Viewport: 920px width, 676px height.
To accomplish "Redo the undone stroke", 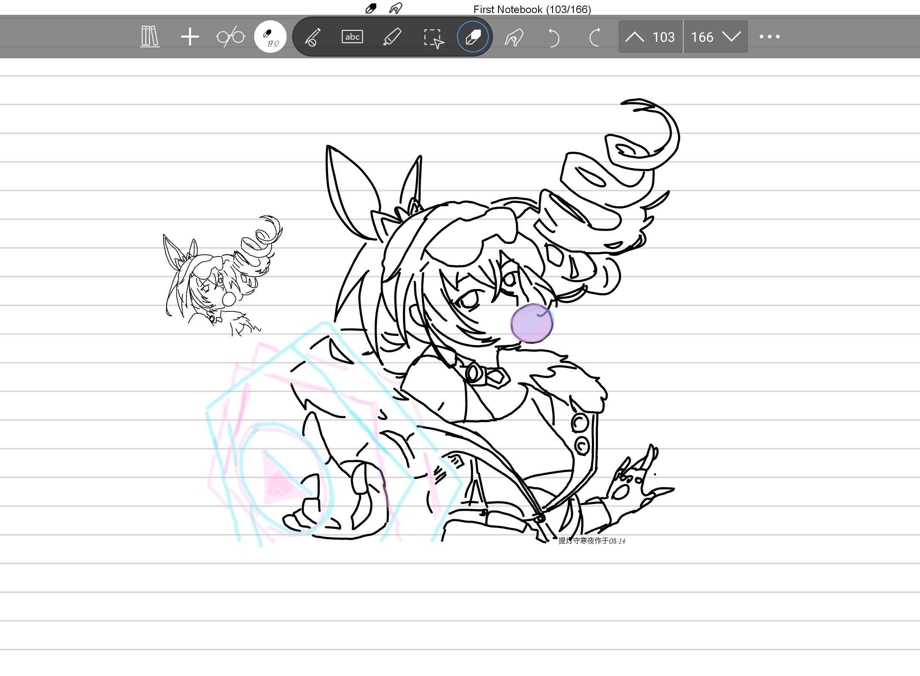I will click(x=594, y=37).
